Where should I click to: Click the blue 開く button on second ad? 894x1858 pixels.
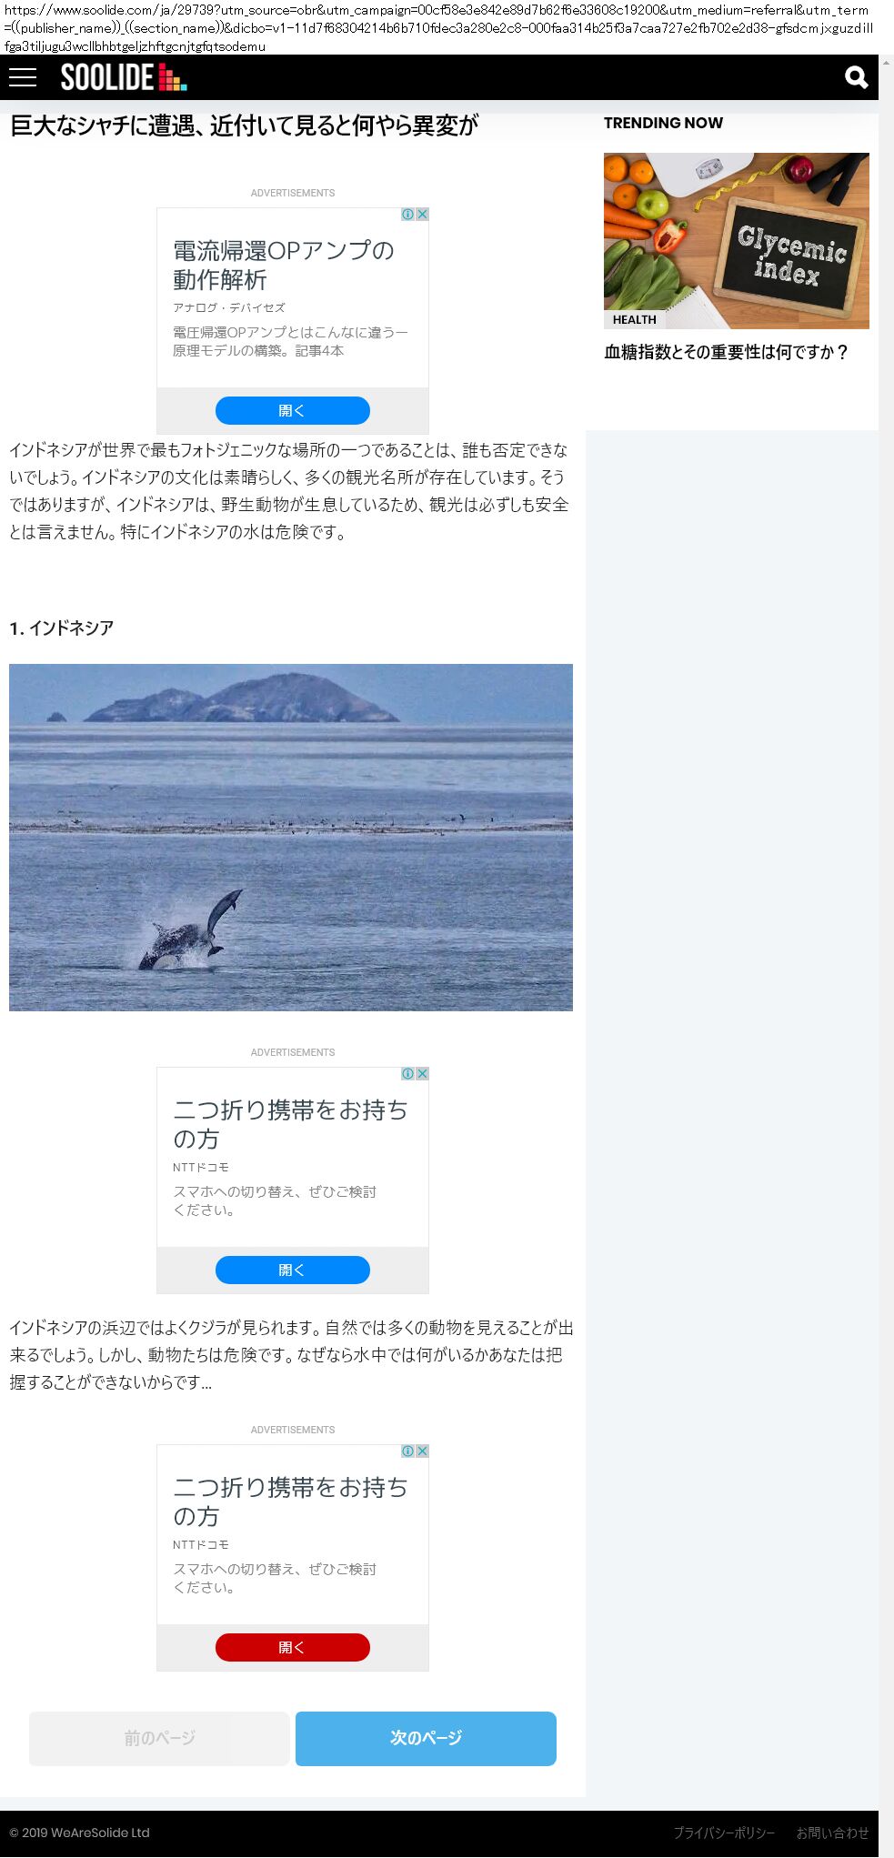(x=293, y=1270)
